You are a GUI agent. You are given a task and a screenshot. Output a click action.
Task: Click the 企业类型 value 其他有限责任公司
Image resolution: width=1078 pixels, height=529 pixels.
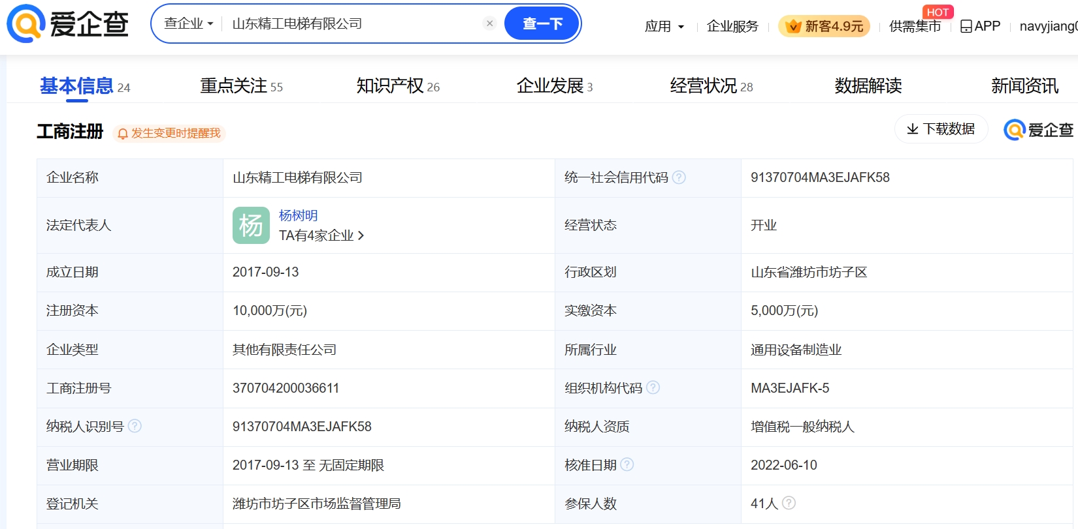[x=284, y=350]
